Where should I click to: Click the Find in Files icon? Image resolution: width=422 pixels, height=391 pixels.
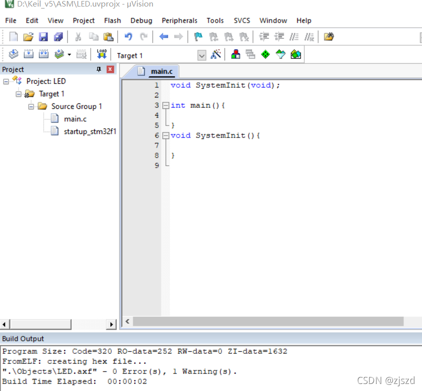click(x=329, y=37)
